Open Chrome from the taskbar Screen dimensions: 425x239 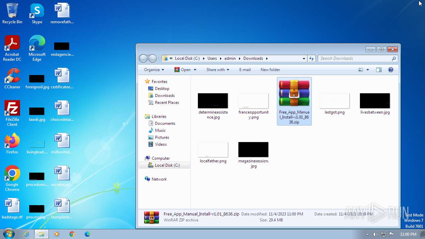pyautogui.click(x=72, y=234)
